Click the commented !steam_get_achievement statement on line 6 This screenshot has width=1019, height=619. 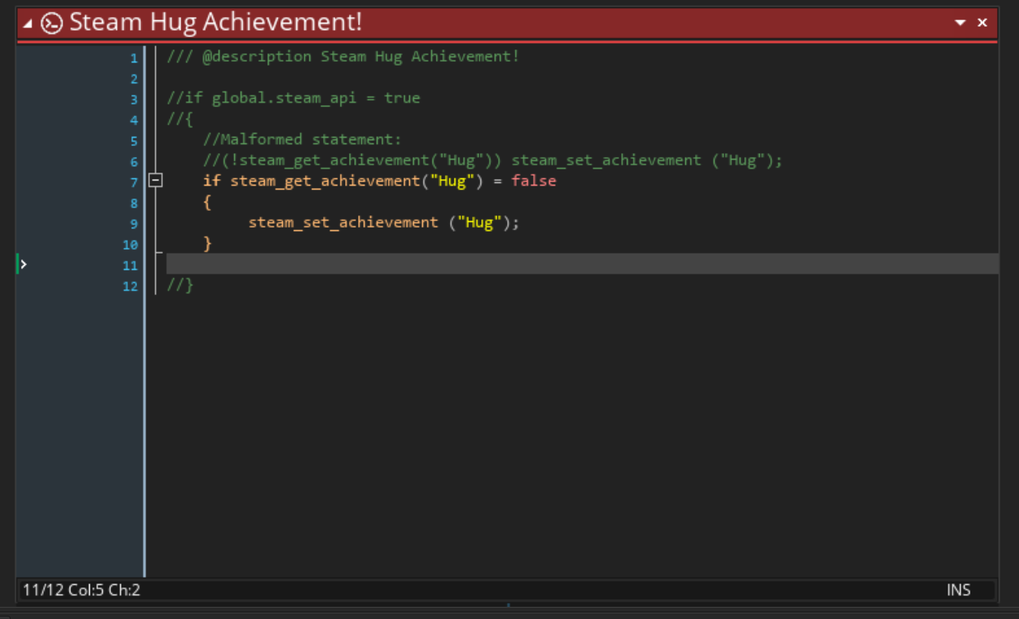coord(492,160)
